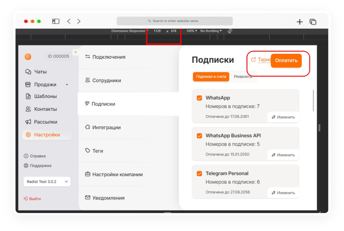This screenshot has width=344, height=231.
Task: Click the Интеграции puzzle icon
Action: click(x=88, y=127)
